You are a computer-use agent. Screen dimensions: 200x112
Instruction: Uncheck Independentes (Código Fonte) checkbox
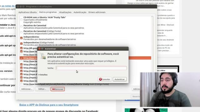point(21,44)
